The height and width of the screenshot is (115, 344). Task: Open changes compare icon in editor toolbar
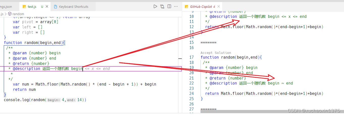(162, 7)
